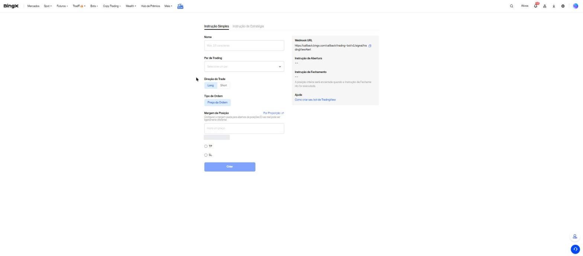Expand the Bots menu

(94, 6)
